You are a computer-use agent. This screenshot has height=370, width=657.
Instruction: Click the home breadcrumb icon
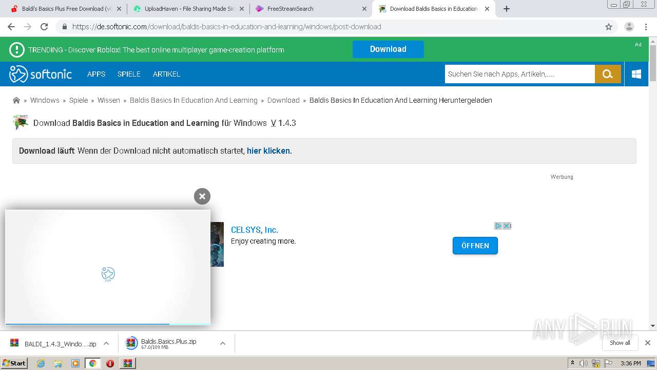(16, 100)
